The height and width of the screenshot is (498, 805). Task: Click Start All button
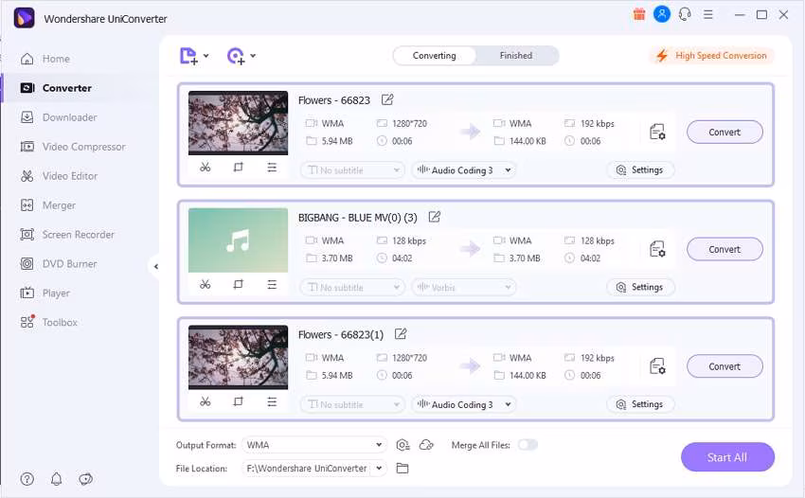[x=727, y=457]
